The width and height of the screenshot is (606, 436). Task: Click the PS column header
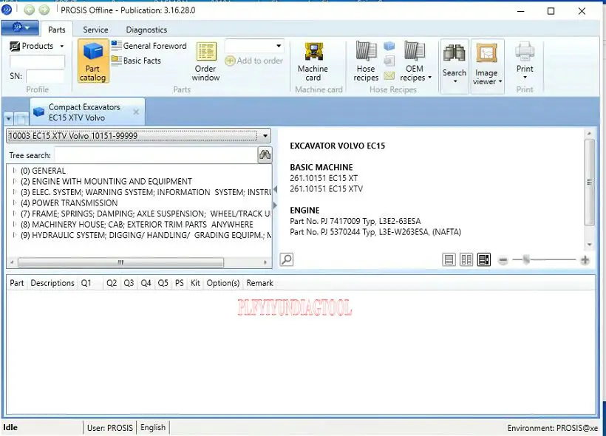[x=180, y=283]
